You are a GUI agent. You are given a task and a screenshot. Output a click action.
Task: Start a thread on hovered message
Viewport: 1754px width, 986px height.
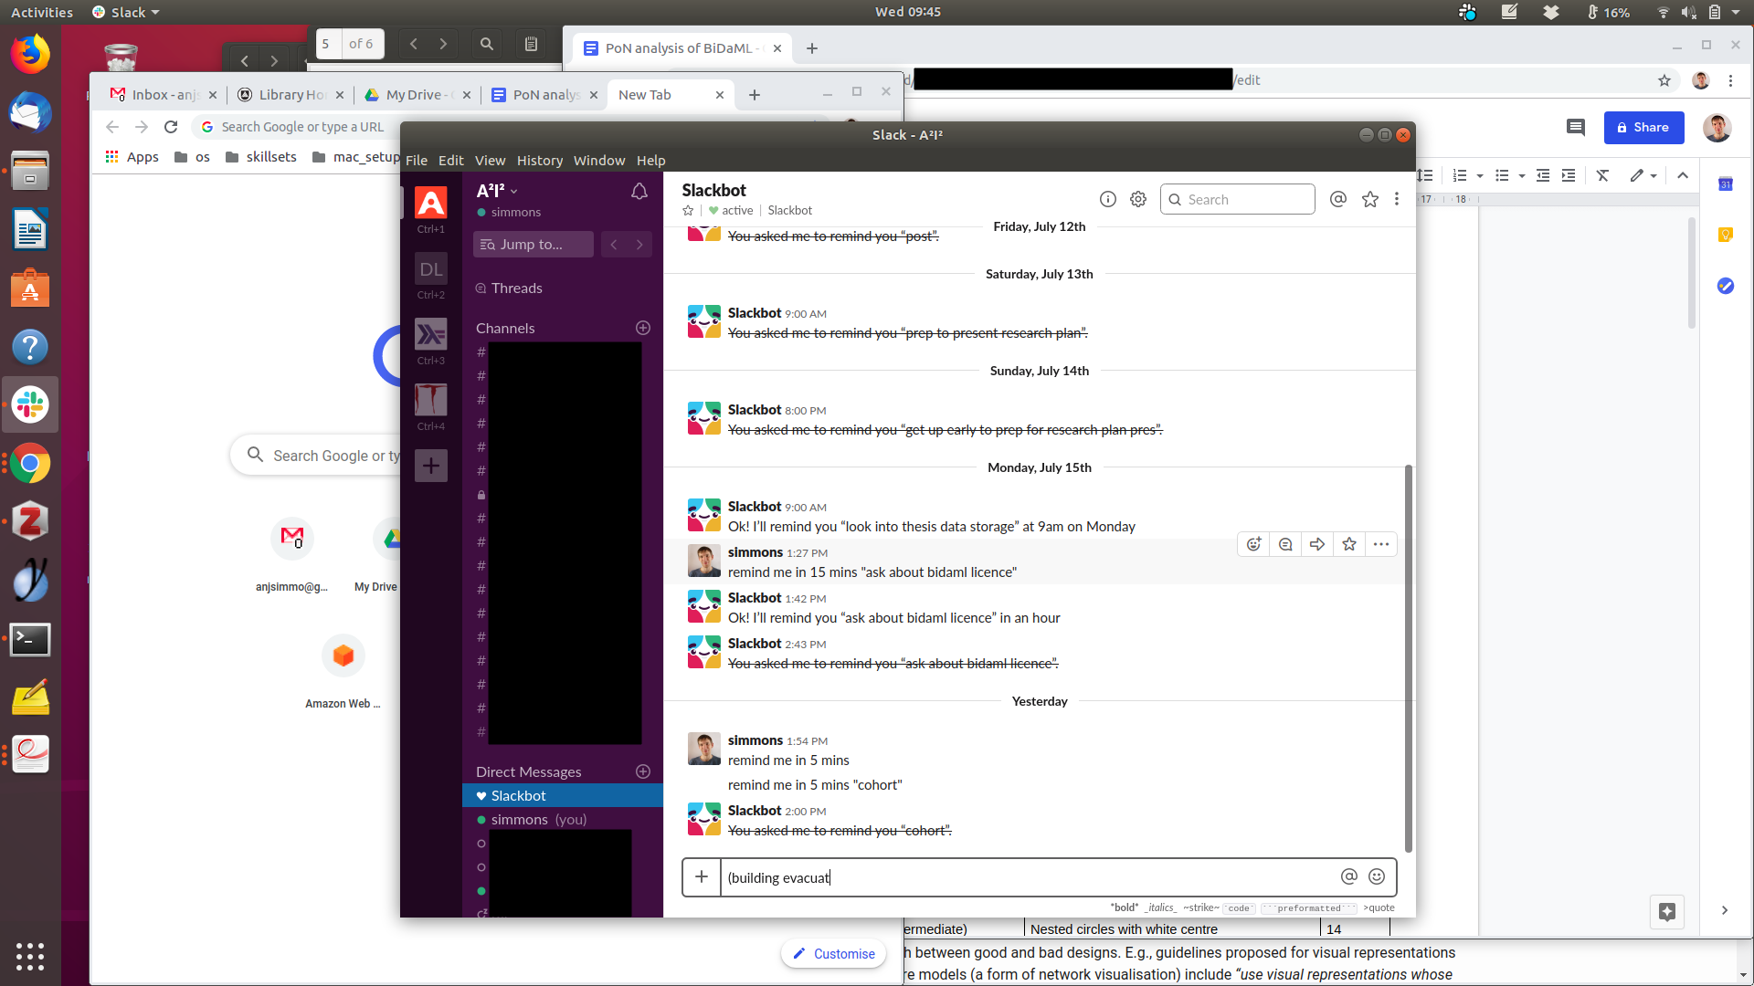click(x=1285, y=544)
